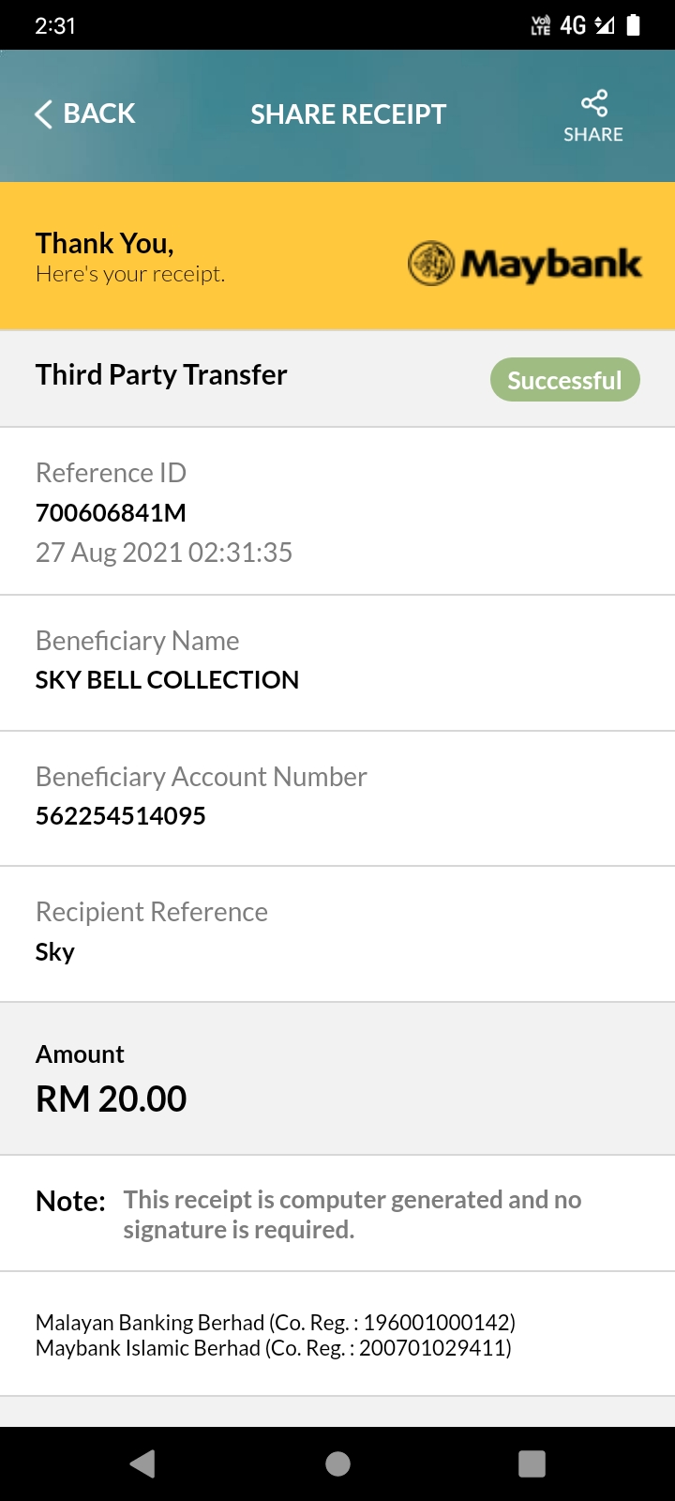Tap the Maybank tiger logo
This screenshot has width=675, height=1501.
coord(431,264)
